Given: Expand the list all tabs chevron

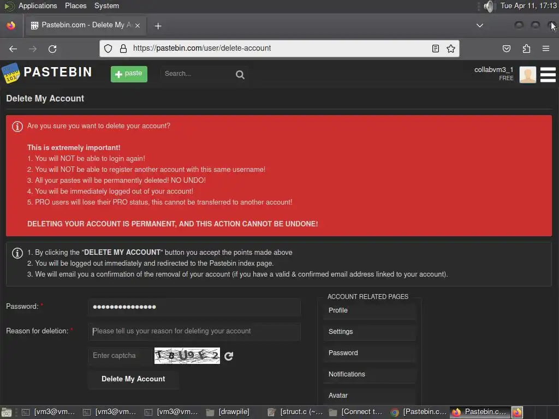Looking at the screenshot, I should tap(480, 25).
